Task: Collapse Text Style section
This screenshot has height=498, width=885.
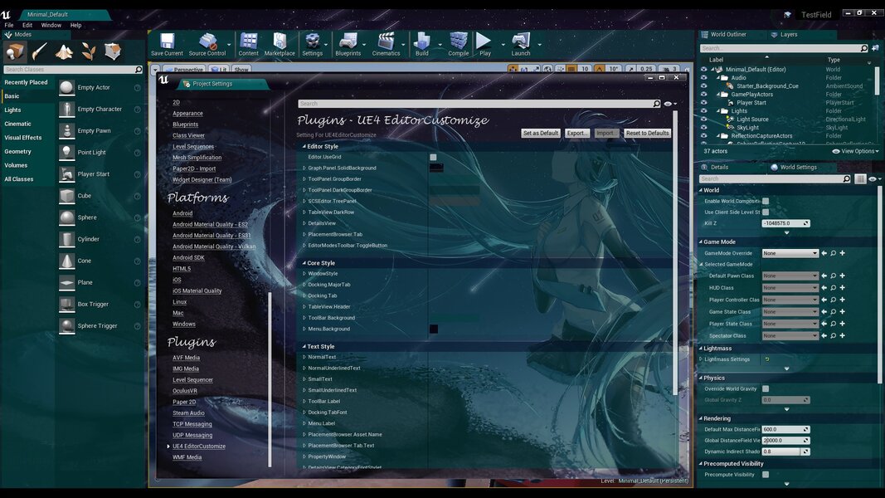Action: coord(304,347)
